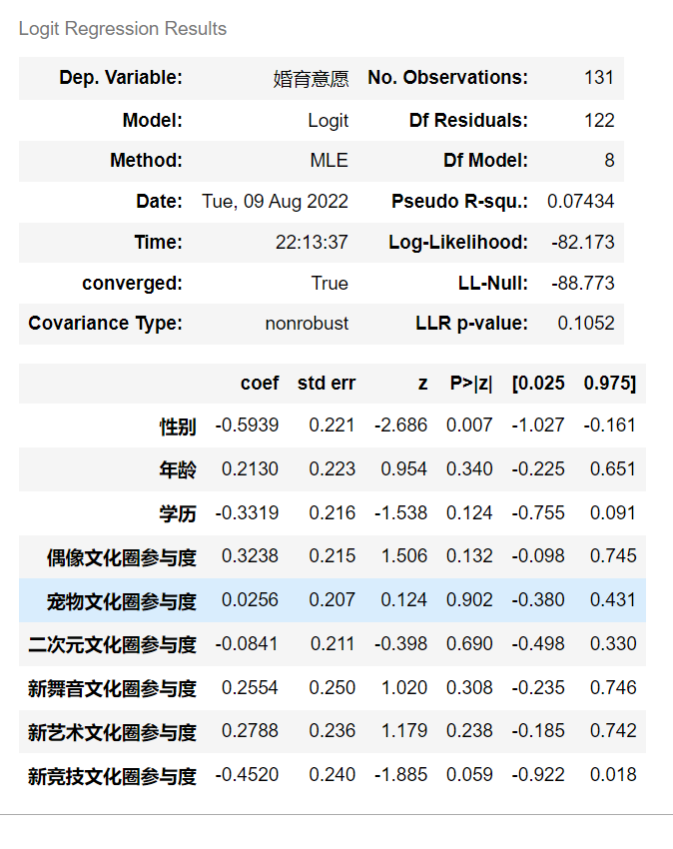Select the time value 22:13:37
Image resolution: width=673 pixels, height=849 pixels.
(x=312, y=242)
